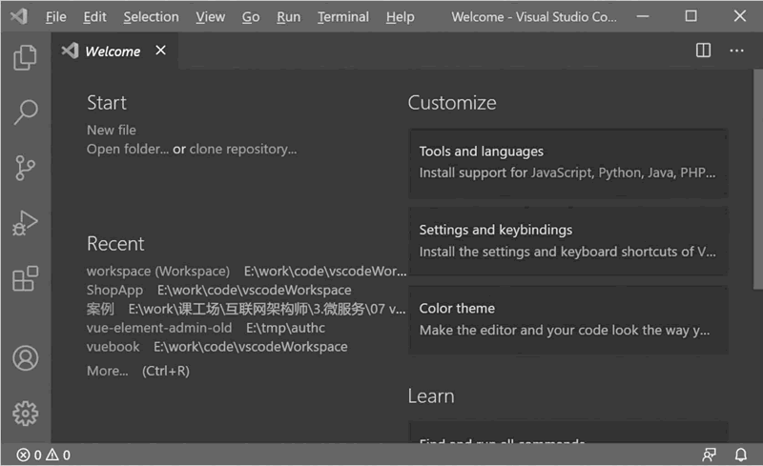This screenshot has height=466, width=763.
Task: Open the Tools and languages card
Action: (567, 163)
